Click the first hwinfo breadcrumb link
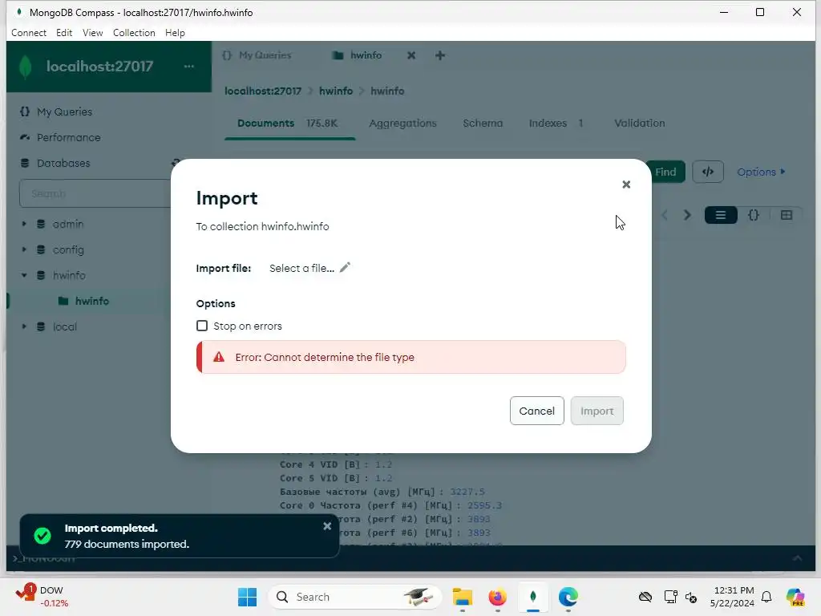821x616 pixels. 336,91
